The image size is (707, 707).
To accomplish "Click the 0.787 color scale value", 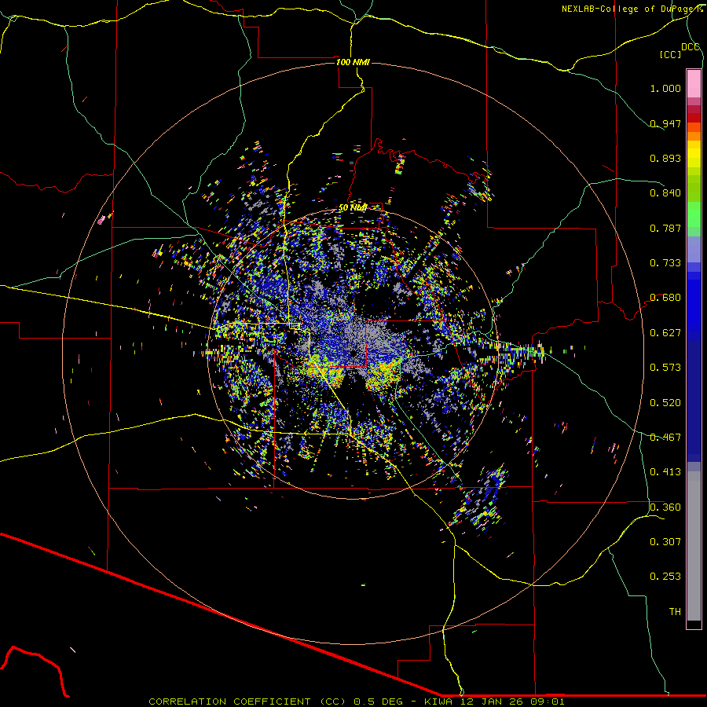I will 665,228.
